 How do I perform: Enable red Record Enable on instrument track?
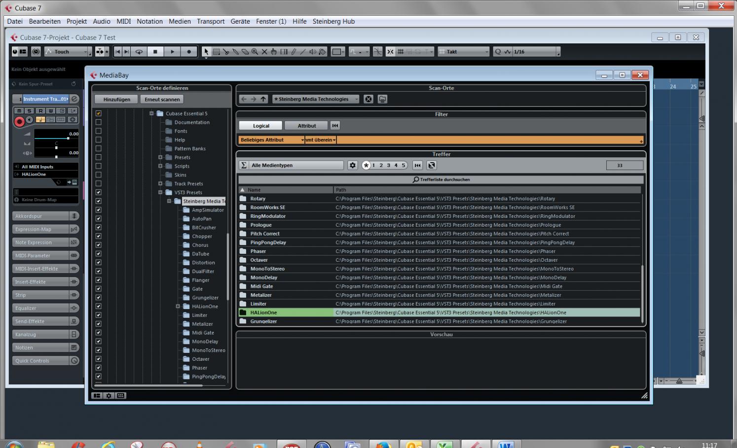[x=19, y=121]
